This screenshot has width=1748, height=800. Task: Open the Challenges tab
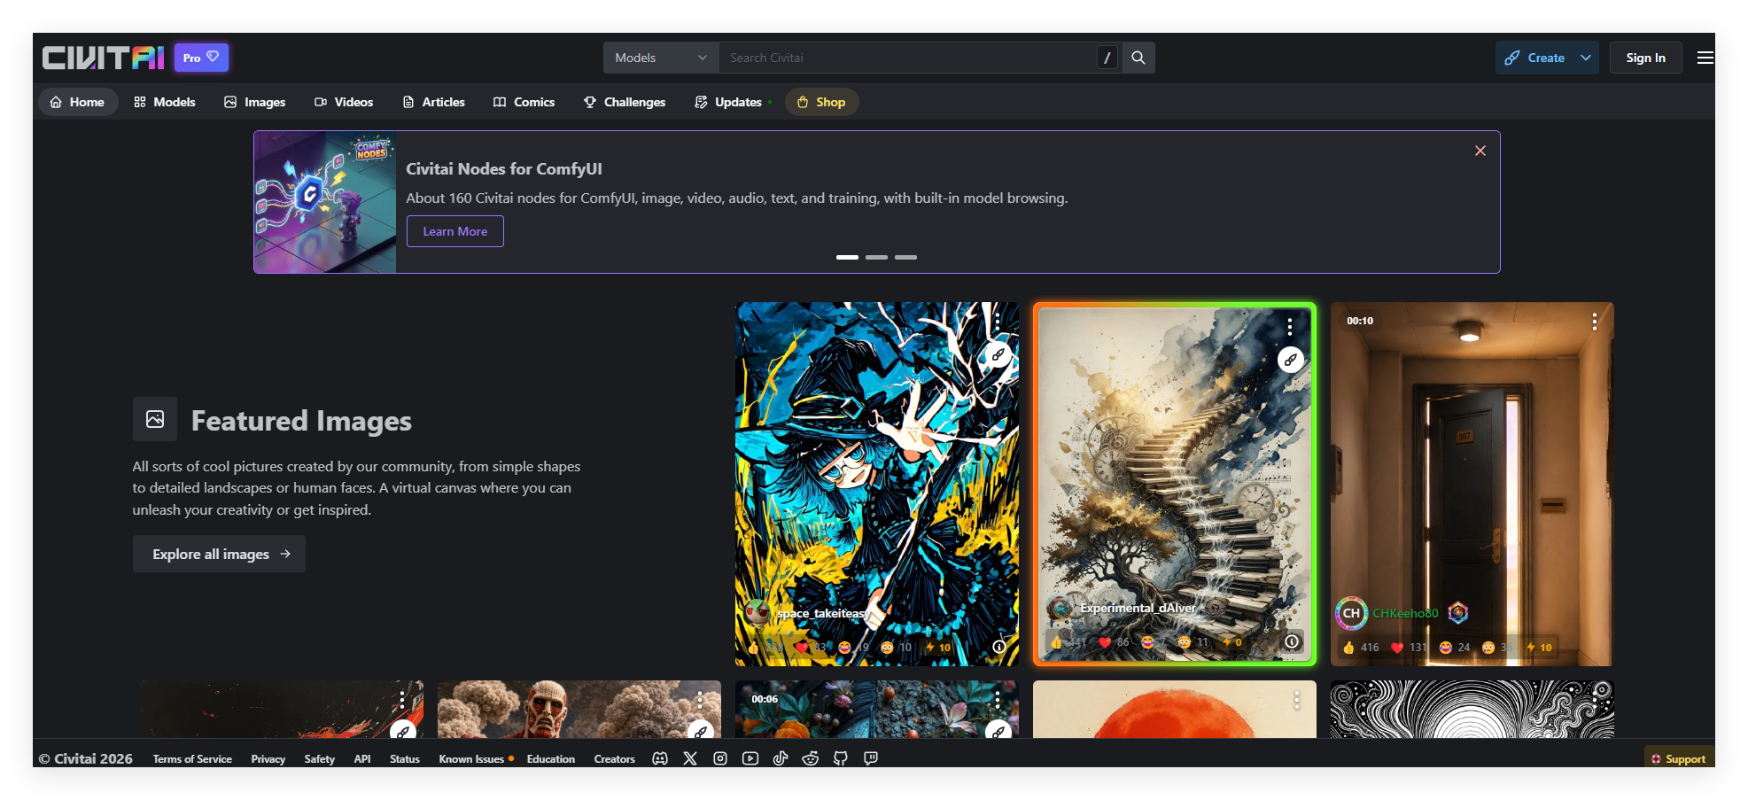point(625,102)
